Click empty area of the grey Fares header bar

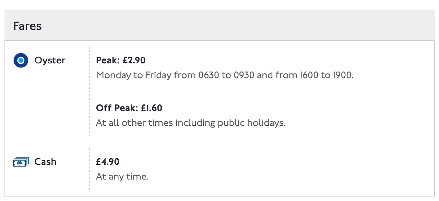click(240, 26)
